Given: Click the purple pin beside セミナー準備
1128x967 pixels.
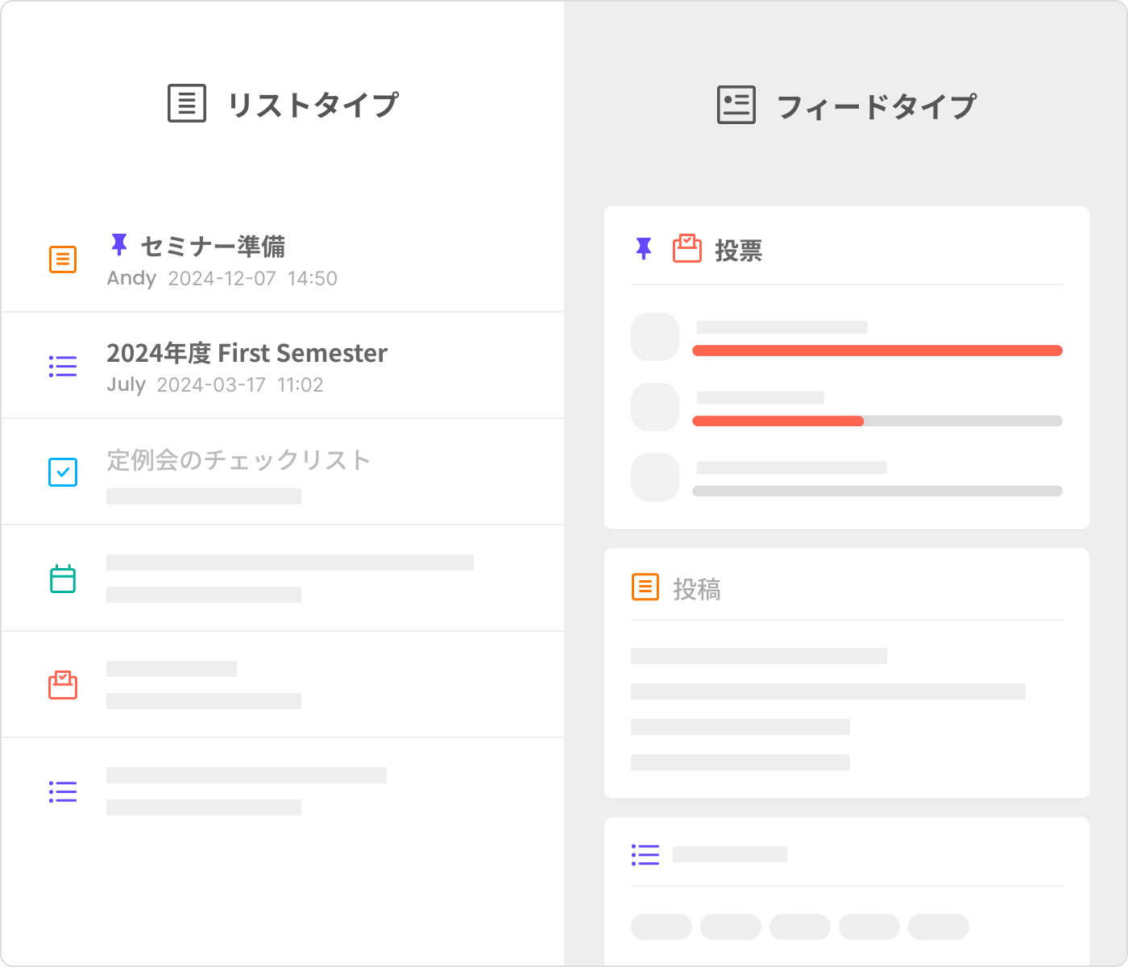Looking at the screenshot, I should point(119,244).
